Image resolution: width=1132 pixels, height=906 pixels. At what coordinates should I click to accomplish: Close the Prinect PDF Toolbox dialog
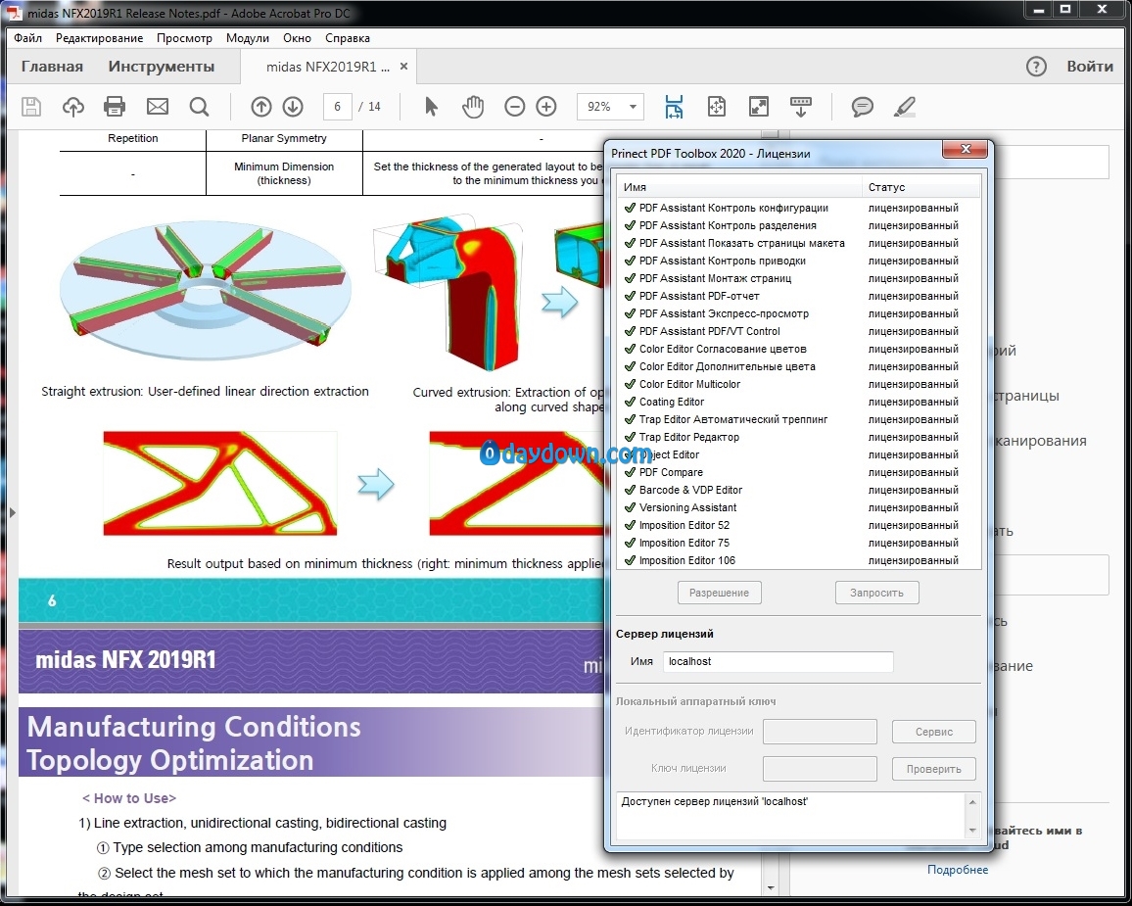coord(966,149)
